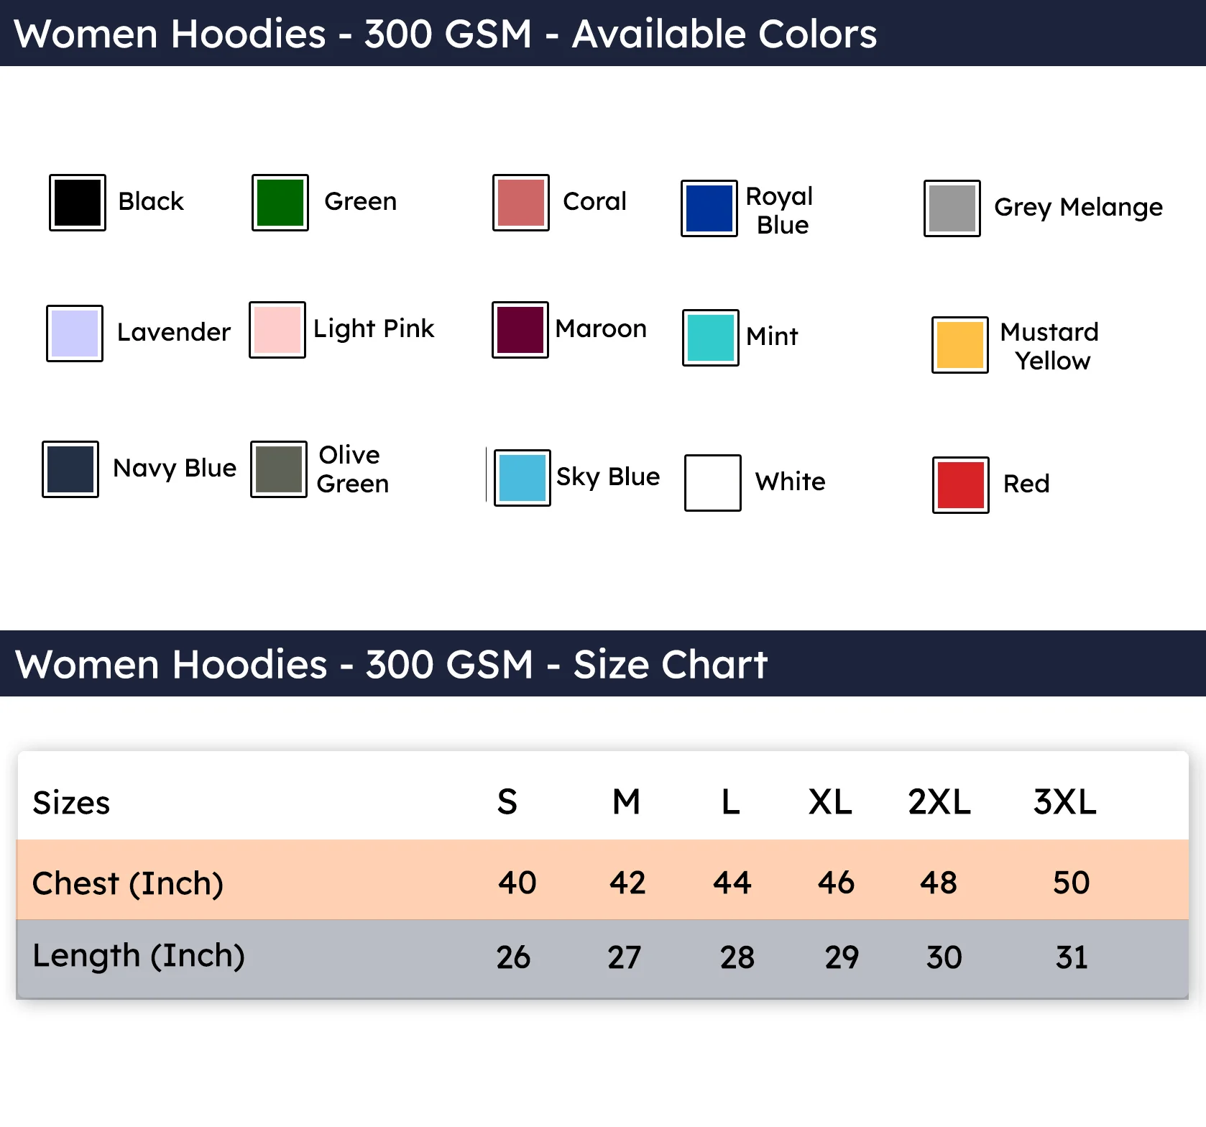Screen dimensions: 1206x1127
Task: Choose the White color swatch
Action: [713, 483]
